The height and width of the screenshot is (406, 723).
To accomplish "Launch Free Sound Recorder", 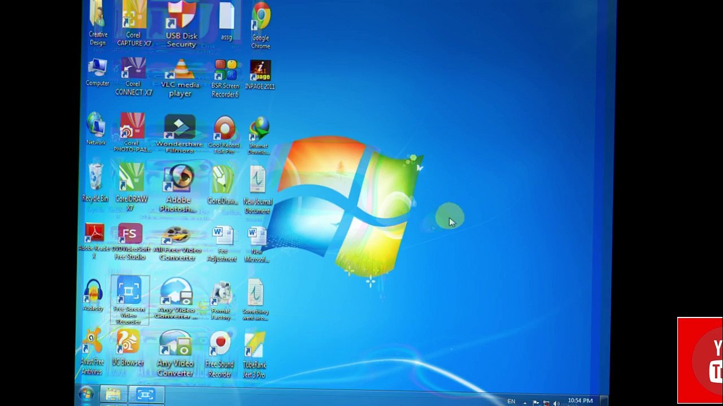I will 220,355.
